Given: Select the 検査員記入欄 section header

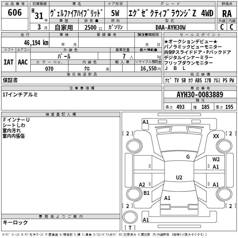Looking at the screenshot, I should [x=61, y=115].
